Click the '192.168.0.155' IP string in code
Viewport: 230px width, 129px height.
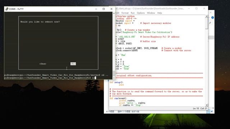coord(127,37)
